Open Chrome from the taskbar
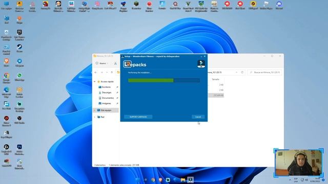The height and width of the screenshot is (184, 328). click(153, 180)
